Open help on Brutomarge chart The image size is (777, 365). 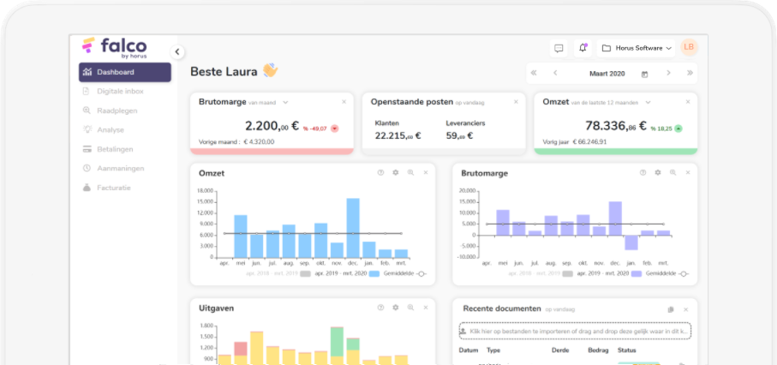point(643,172)
